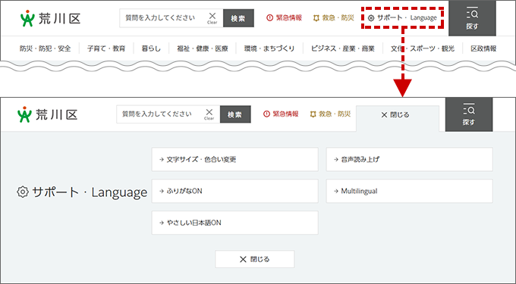This screenshot has width=516, height=284.
Task: Open the 文化・スポーツ・観光 navigation item
Action: [x=423, y=48]
